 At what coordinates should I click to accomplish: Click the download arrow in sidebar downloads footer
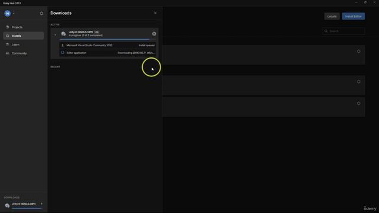41,204
